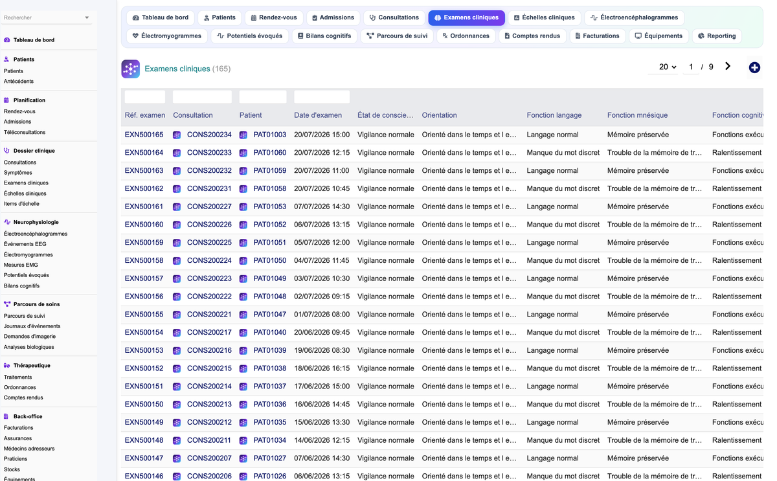Click 'Mémoire préservée' in EXN500157 row
The height and width of the screenshot is (481, 777).
[638, 278]
